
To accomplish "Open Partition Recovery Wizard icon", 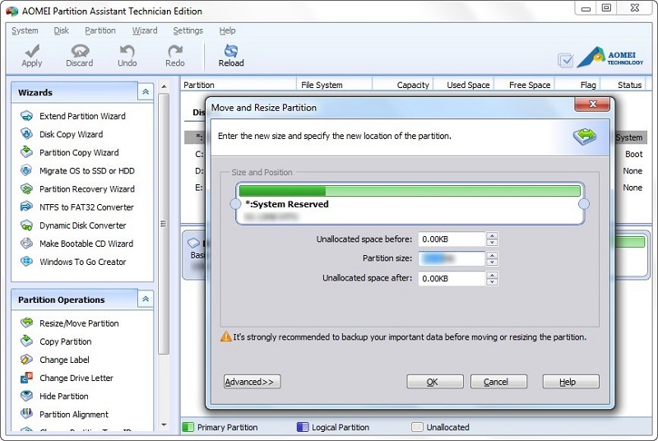I will [26, 188].
